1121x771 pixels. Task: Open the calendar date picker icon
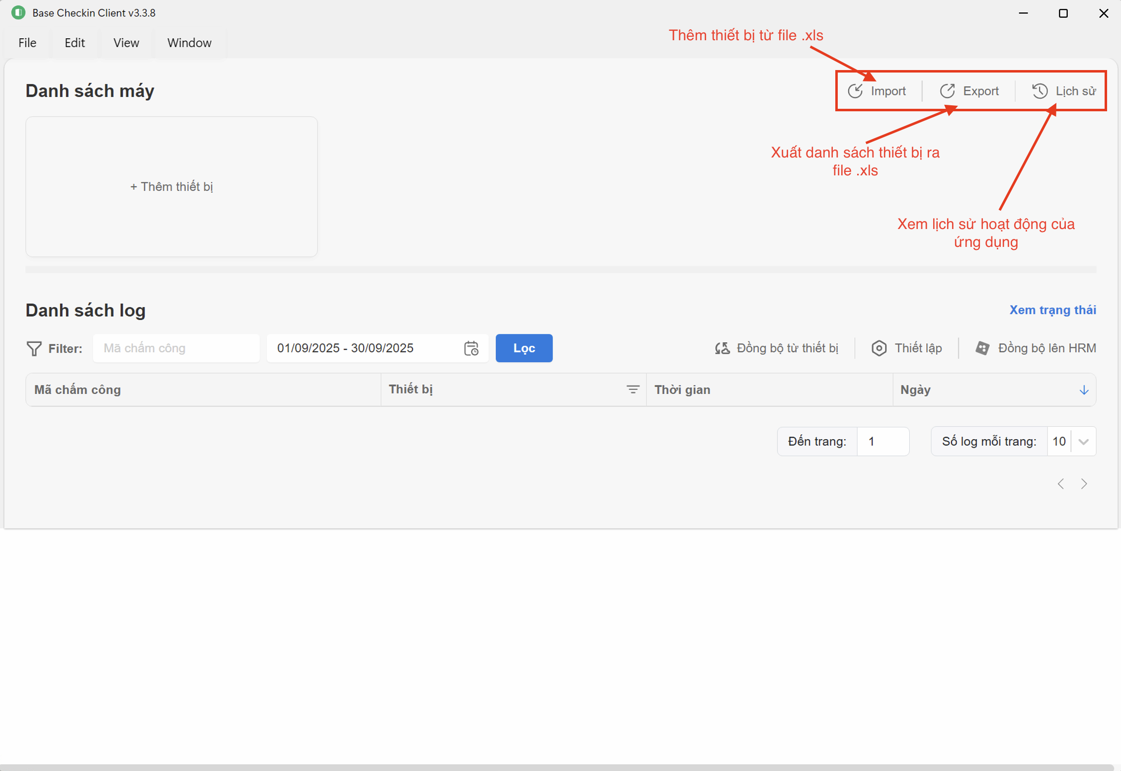[x=471, y=348]
